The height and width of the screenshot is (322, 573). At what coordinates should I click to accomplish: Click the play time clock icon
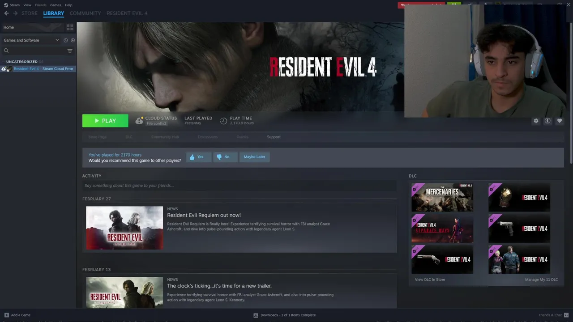pos(223,120)
